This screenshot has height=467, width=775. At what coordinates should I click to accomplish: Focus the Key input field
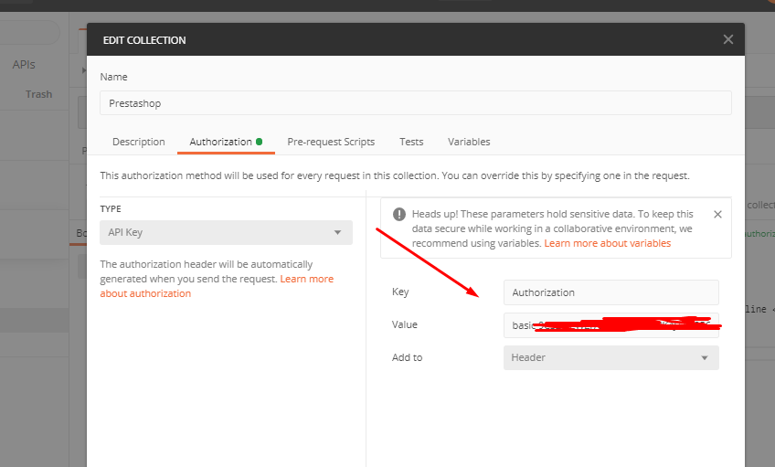610,292
